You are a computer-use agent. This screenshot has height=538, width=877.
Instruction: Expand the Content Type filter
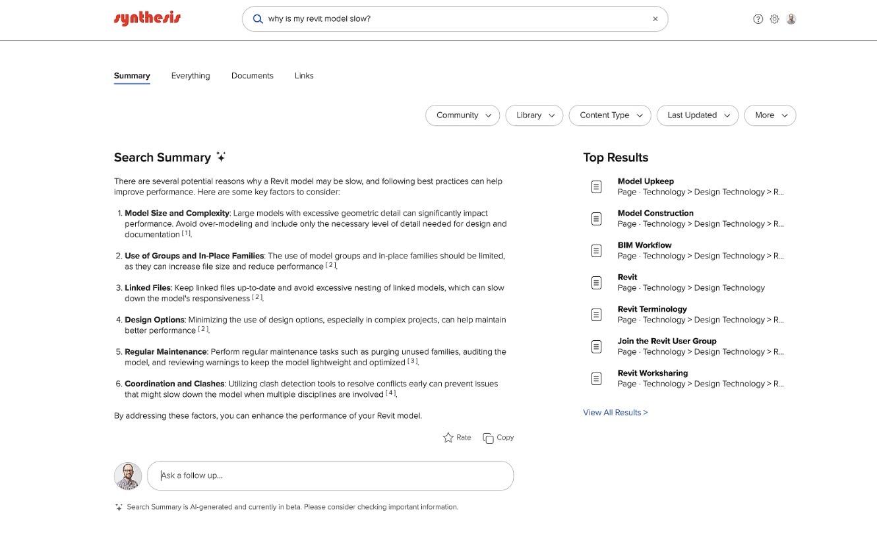609,114
